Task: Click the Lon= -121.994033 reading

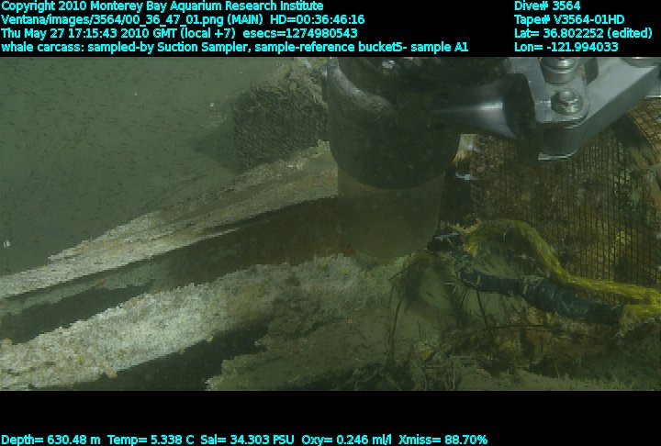Action: 566,47
